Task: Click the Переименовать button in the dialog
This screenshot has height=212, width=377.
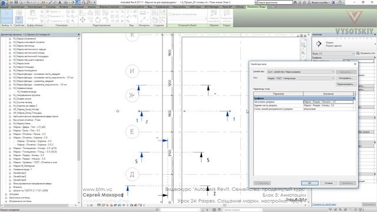Action: (345, 84)
